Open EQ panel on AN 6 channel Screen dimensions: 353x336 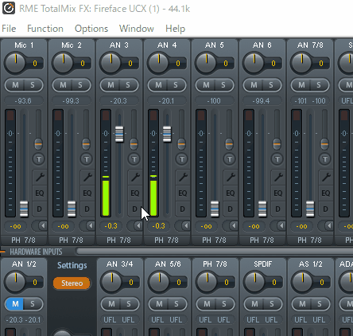[x=278, y=193]
